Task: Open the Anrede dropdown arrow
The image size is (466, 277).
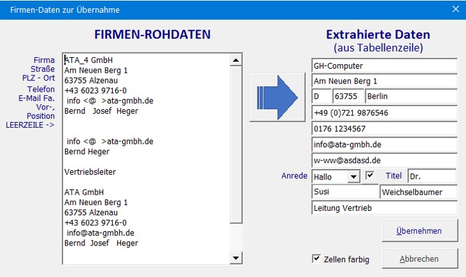Action: 353,177
